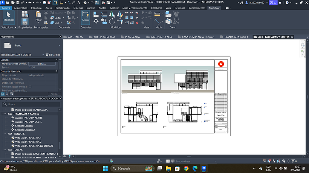This screenshot has width=309, height=173.
Task: Select the Align tool in Modificar panel
Action: (x=96, y=15)
